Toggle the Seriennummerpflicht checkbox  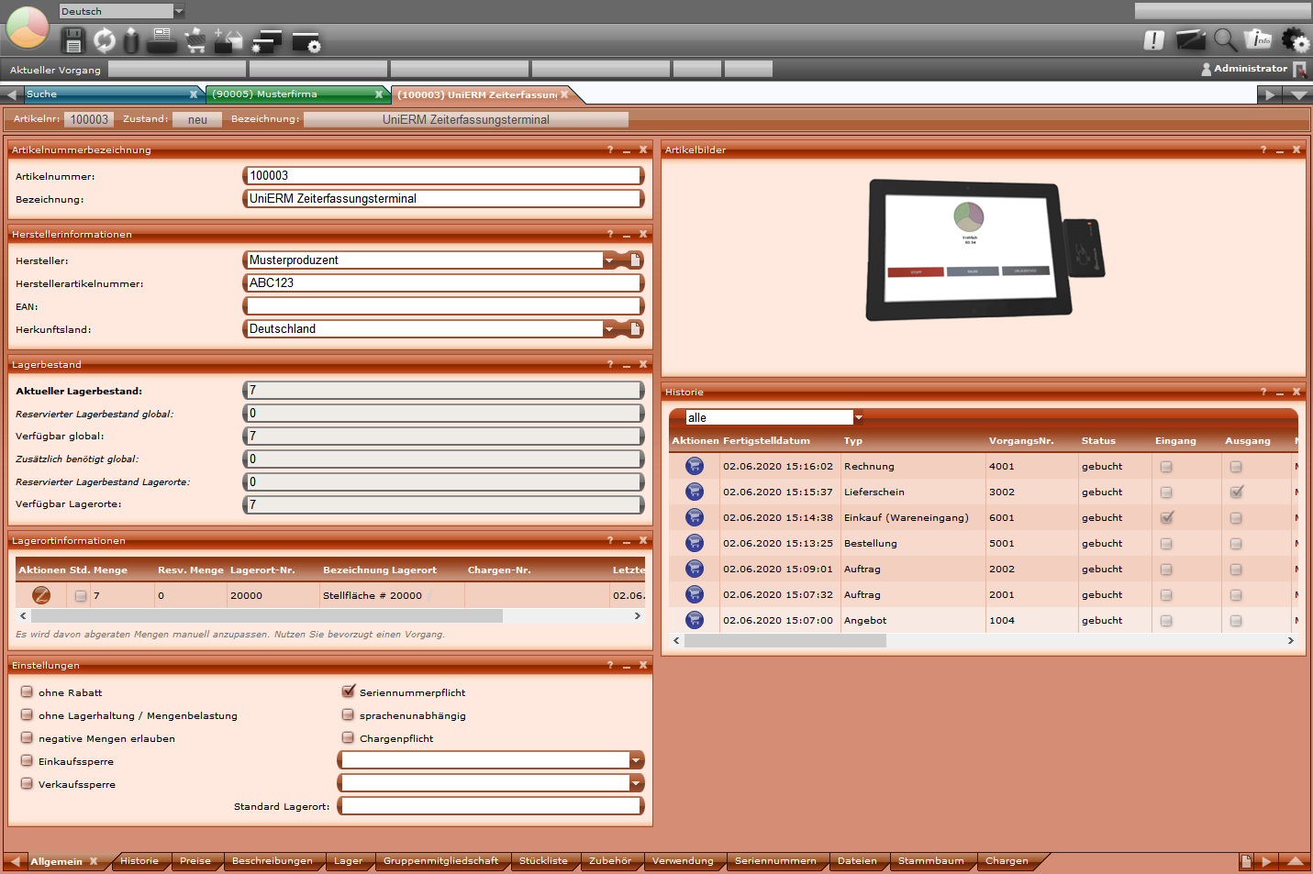[349, 691]
